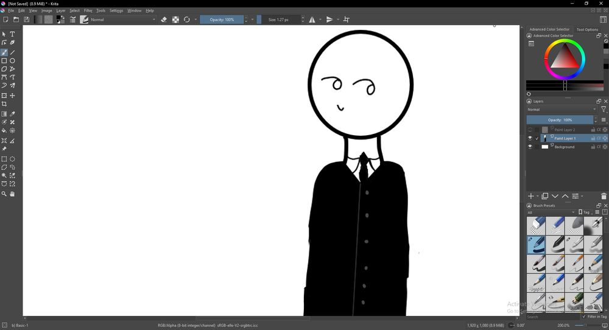Create a new document from toolbar
Image resolution: width=609 pixels, height=330 pixels.
coord(6,19)
